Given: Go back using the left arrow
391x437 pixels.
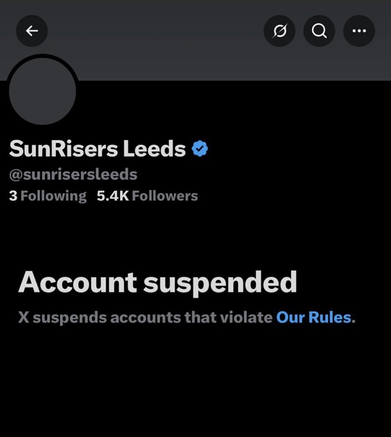Looking at the screenshot, I should (32, 31).
